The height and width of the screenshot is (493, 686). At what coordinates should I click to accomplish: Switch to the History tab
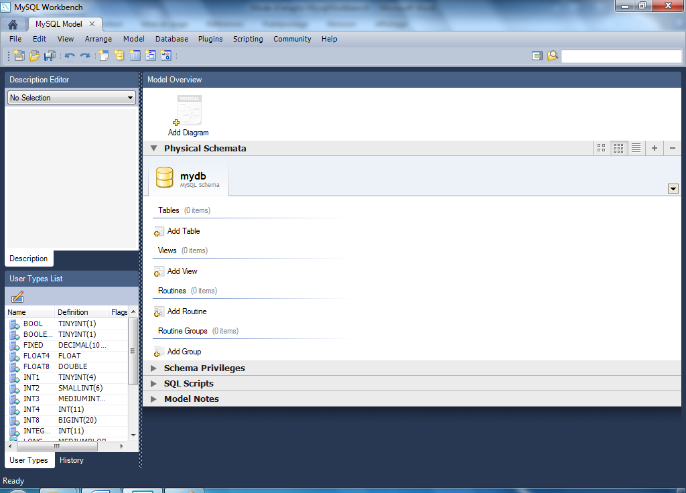[x=71, y=460]
